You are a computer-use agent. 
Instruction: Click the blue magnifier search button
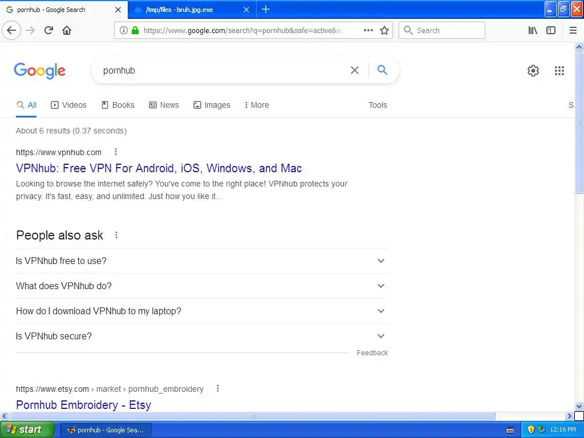tap(382, 70)
